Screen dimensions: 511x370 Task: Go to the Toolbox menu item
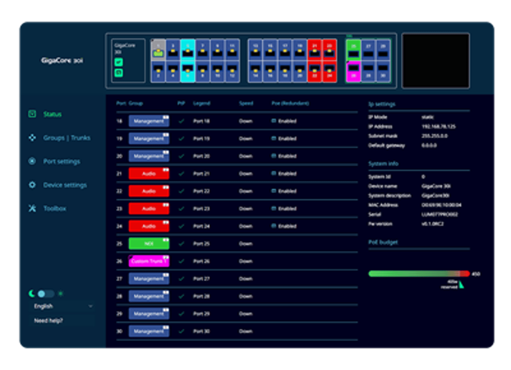pos(55,208)
